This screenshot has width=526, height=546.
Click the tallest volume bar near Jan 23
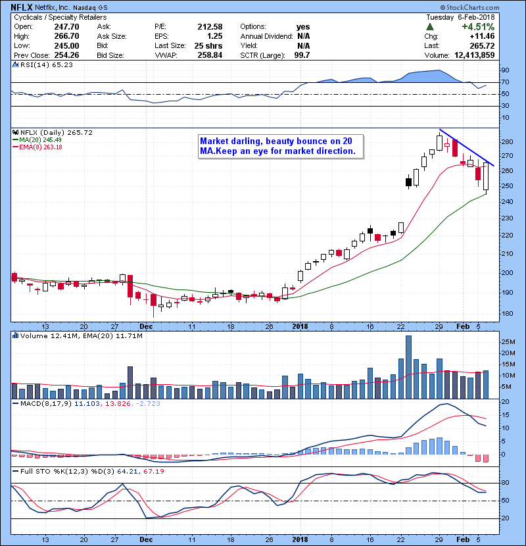tap(409, 367)
